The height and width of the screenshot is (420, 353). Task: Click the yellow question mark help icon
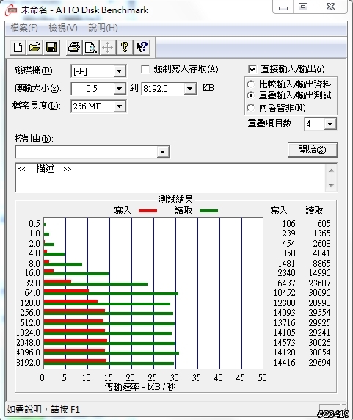coord(125,48)
